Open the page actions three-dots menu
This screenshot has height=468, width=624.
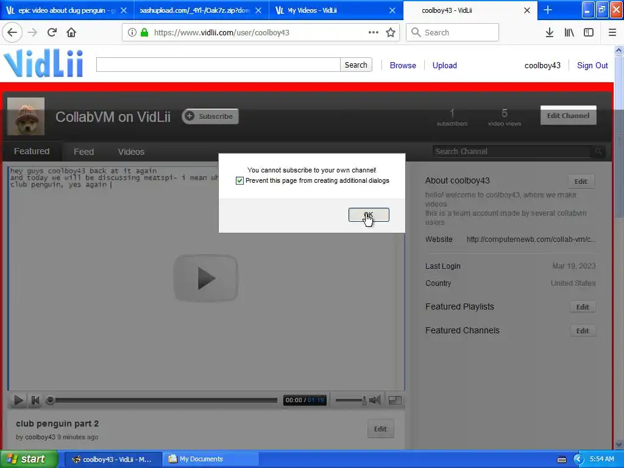(x=374, y=33)
